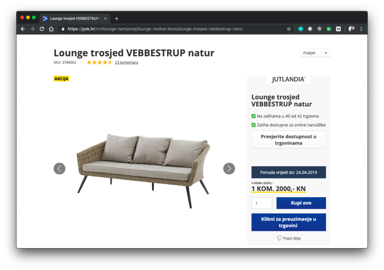Close the Lounge trosjed VEBBESTRUP tab
The width and height of the screenshot is (384, 270).
click(x=105, y=19)
